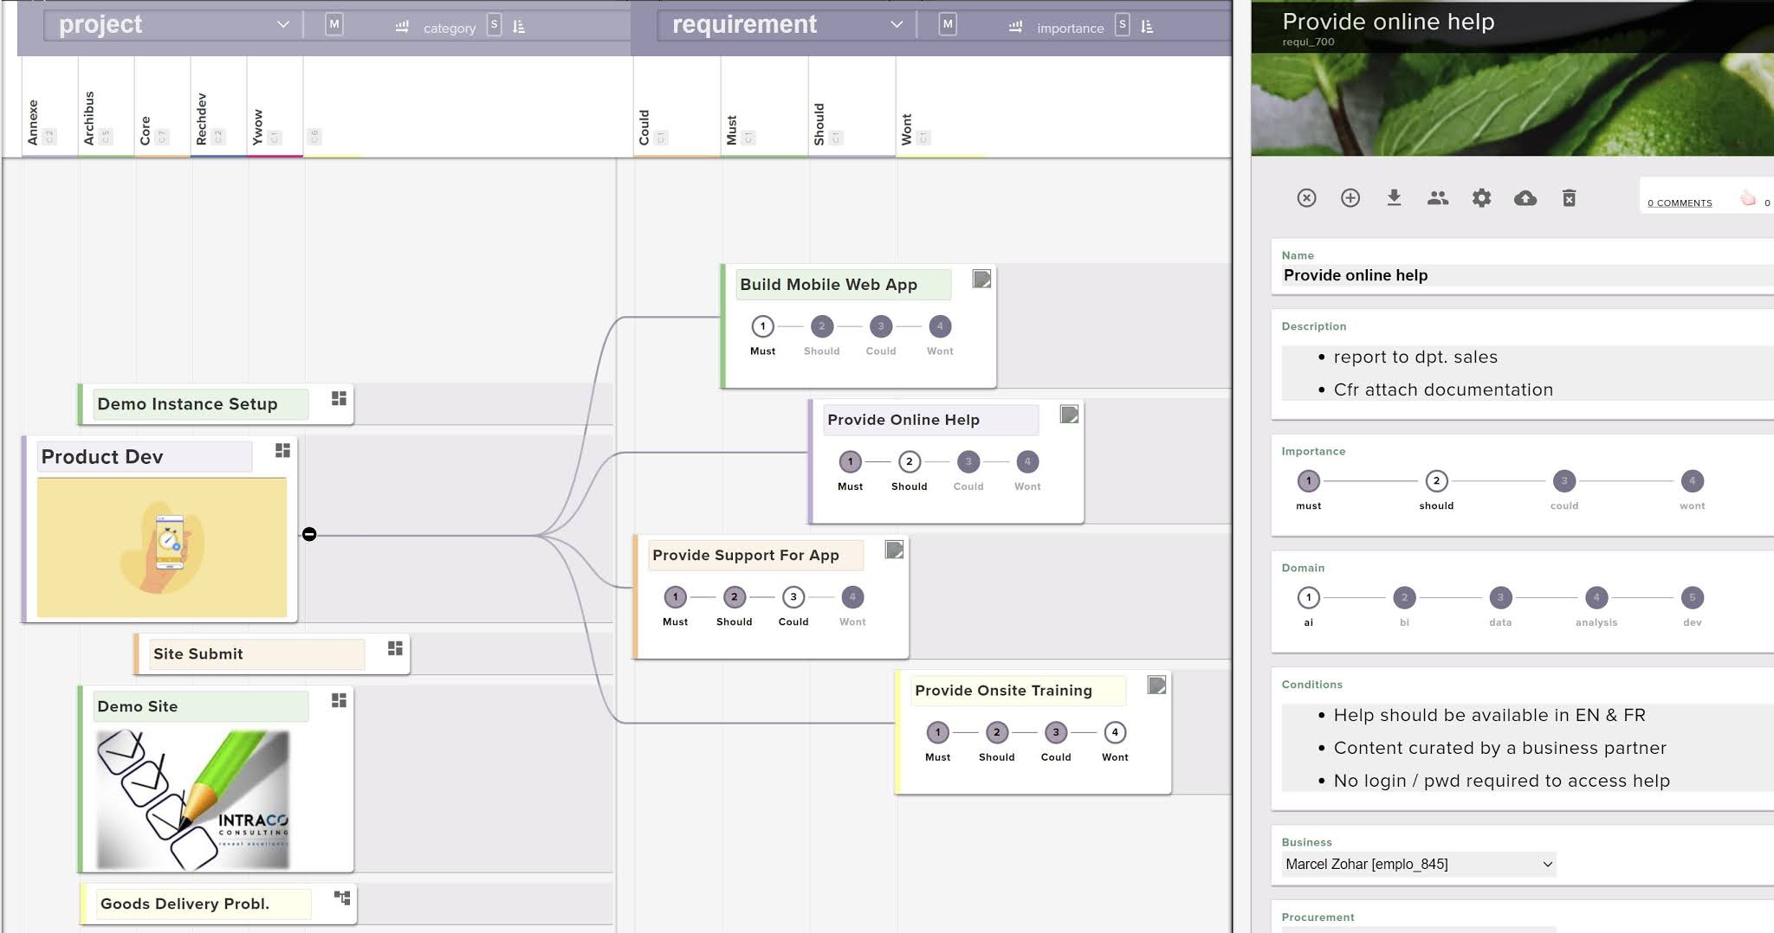
Task: Click the cloud upload icon
Action: pyautogui.click(x=1525, y=198)
